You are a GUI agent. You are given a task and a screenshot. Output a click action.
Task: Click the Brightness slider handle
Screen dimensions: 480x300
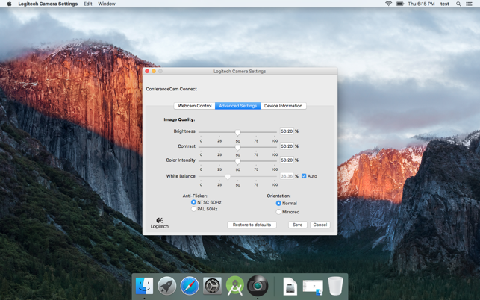[x=237, y=132]
